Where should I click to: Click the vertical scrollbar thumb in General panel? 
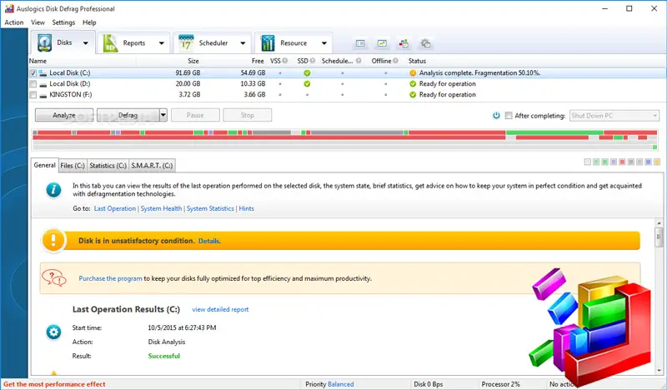(x=659, y=237)
